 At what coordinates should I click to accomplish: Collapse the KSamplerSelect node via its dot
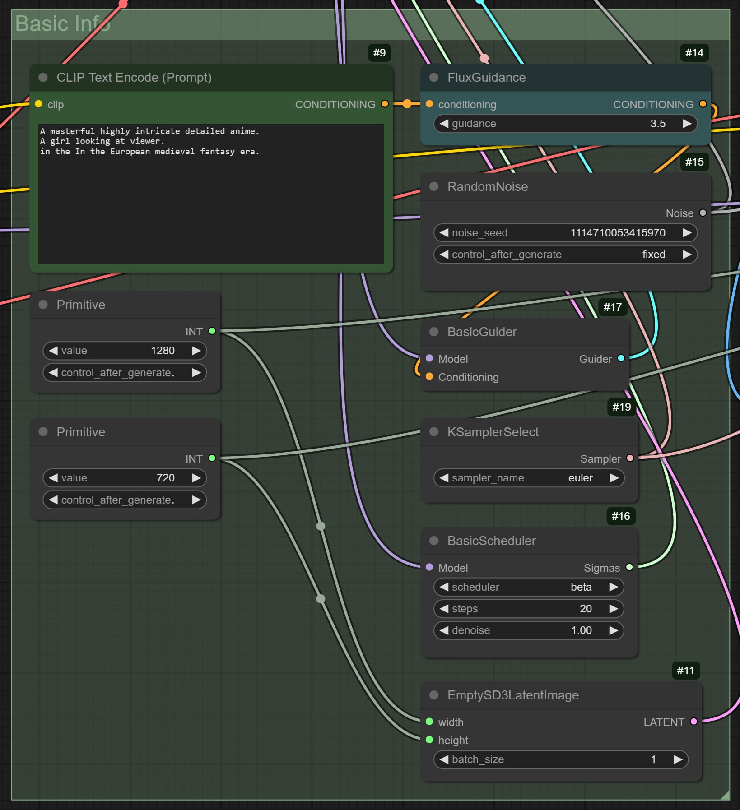(434, 432)
